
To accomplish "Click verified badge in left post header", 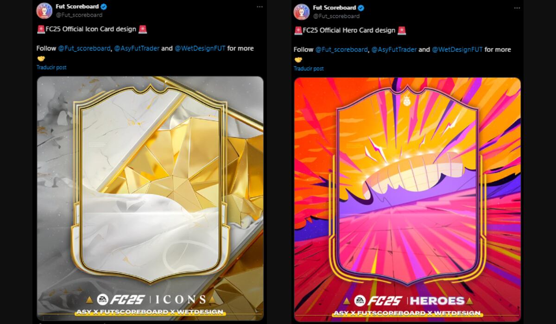I will [x=104, y=7].
